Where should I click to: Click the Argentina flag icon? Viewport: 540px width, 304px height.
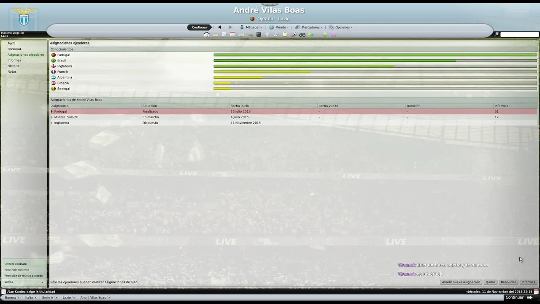(54, 77)
